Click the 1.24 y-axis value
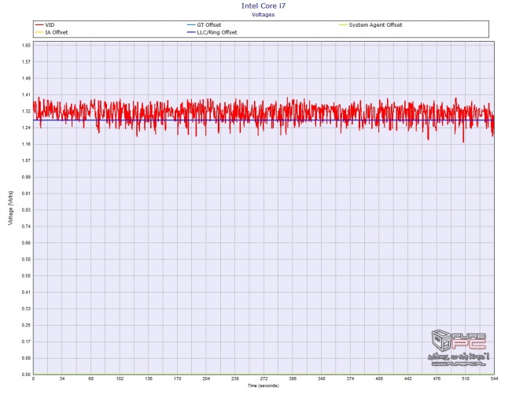527x395 pixels. (27, 127)
